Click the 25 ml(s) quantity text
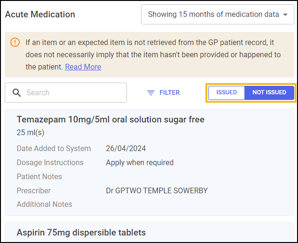Screen dimensions: 298x243 pos(31,133)
